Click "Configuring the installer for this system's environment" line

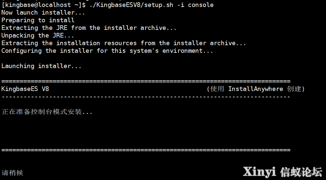(x=107, y=51)
